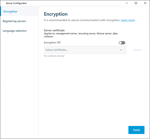Close the Server Configurator window
150x139 pixels.
[145, 3]
